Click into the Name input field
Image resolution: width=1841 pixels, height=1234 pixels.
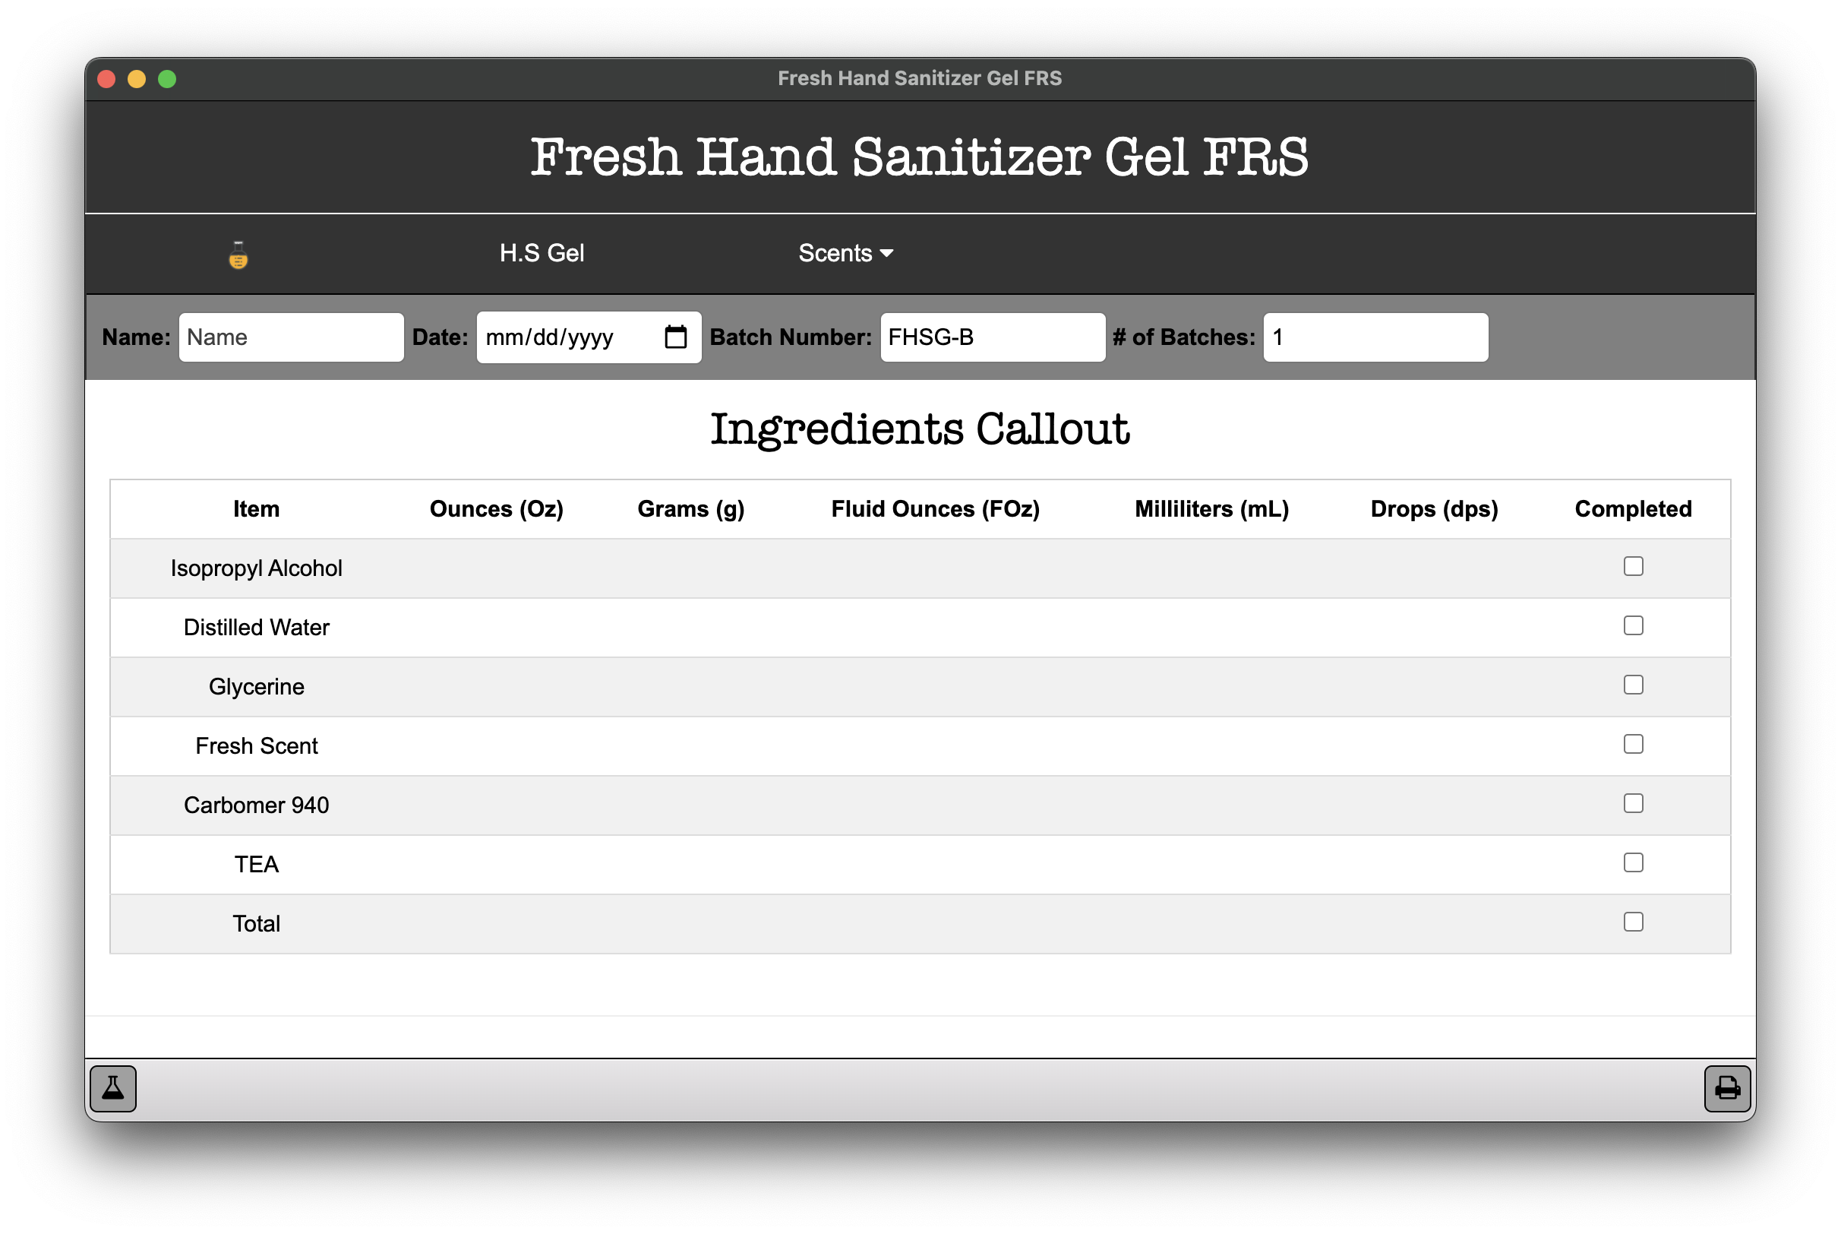click(291, 337)
